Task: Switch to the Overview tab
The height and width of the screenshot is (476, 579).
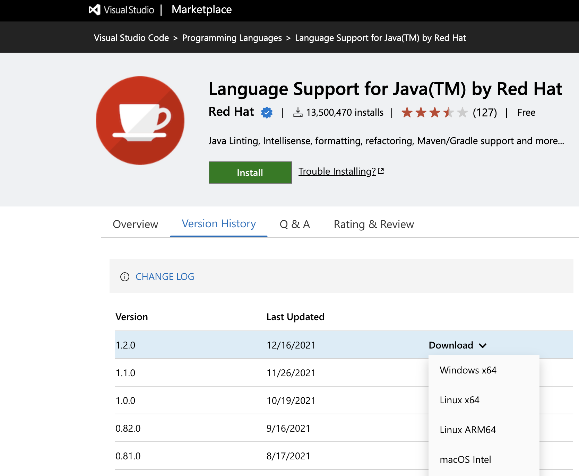Action: pos(135,224)
